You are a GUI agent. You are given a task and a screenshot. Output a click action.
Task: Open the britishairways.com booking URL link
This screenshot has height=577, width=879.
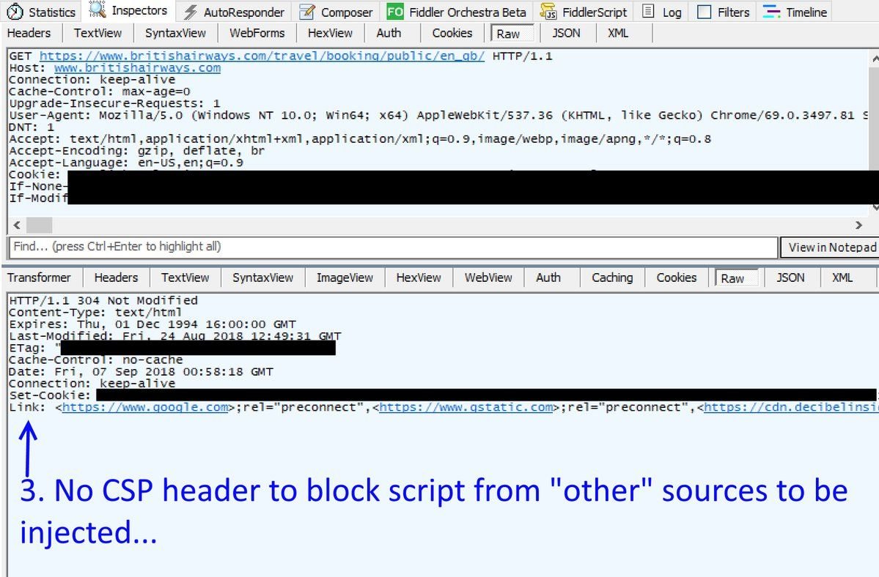[262, 56]
